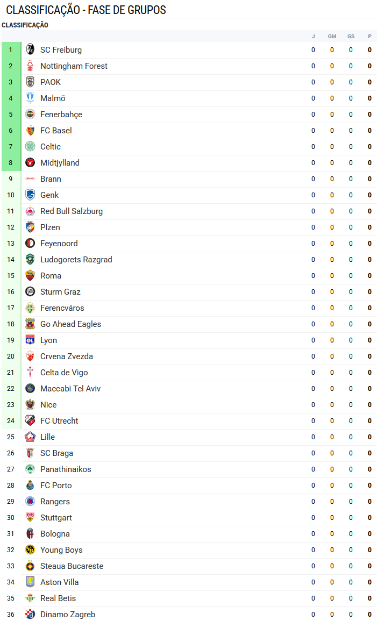Click the Roma club crest
The width and height of the screenshot is (377, 621).
(30, 276)
